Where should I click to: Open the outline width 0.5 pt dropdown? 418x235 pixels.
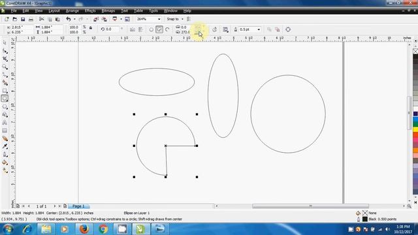[259, 29]
